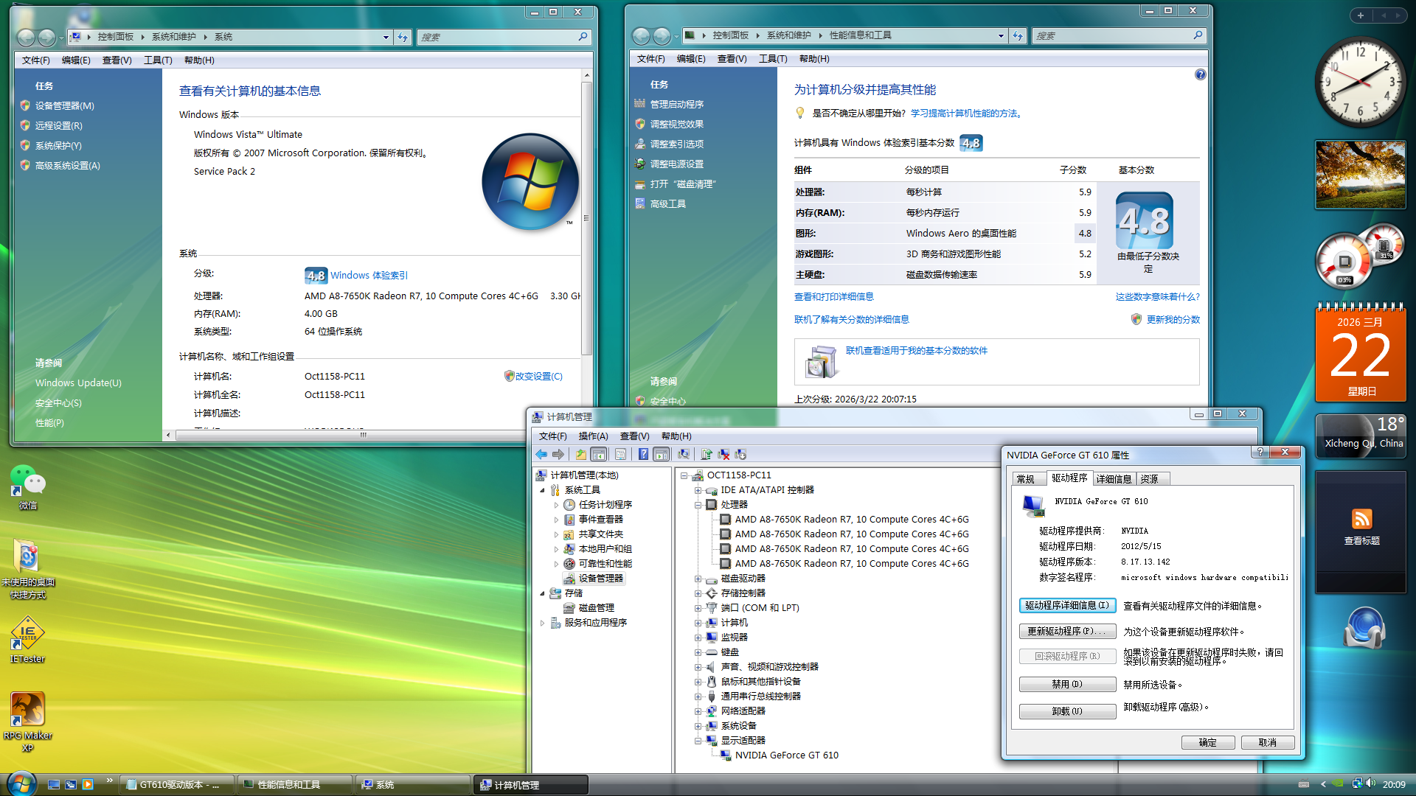Collapse the 处理器 processor tree node
This screenshot has width=1416, height=796.
[x=698, y=505]
